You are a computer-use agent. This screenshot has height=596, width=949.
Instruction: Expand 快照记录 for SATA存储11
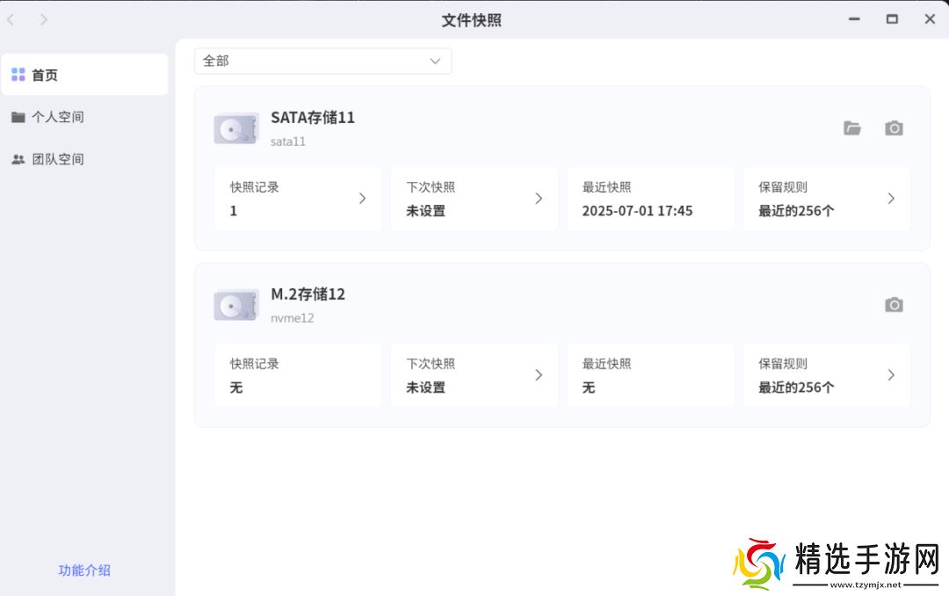tap(298, 199)
